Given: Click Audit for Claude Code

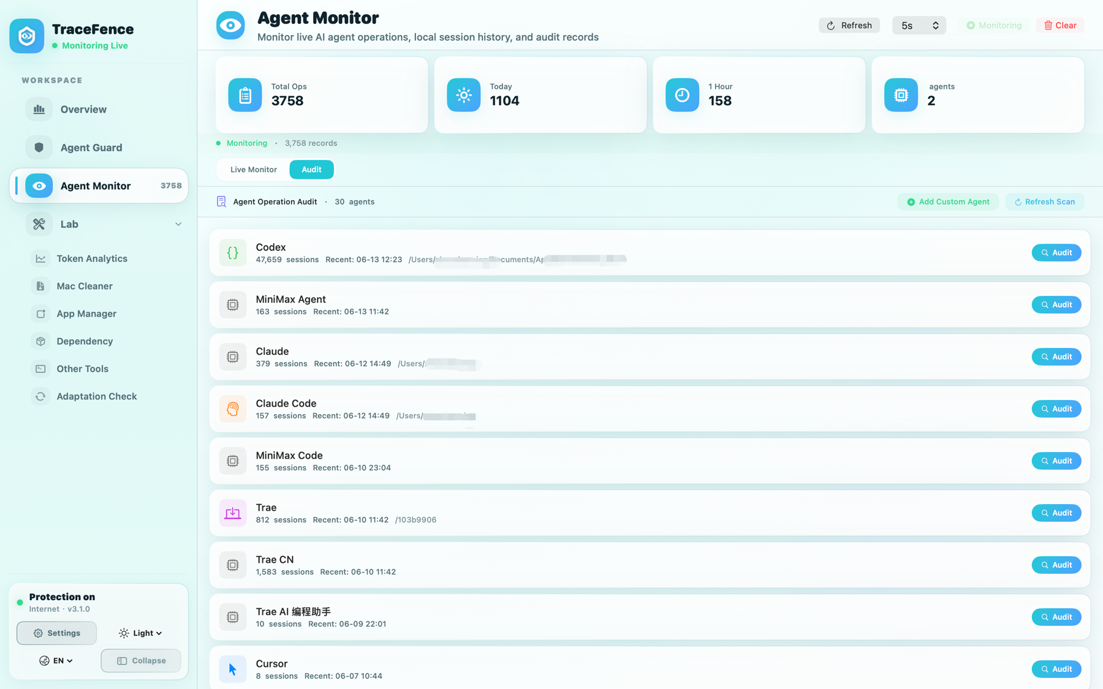Looking at the screenshot, I should [x=1056, y=409].
